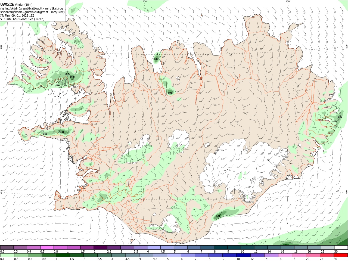Click the '0.1' label under the green legend row
This screenshot has height=261, width=348.
pos(2,259)
